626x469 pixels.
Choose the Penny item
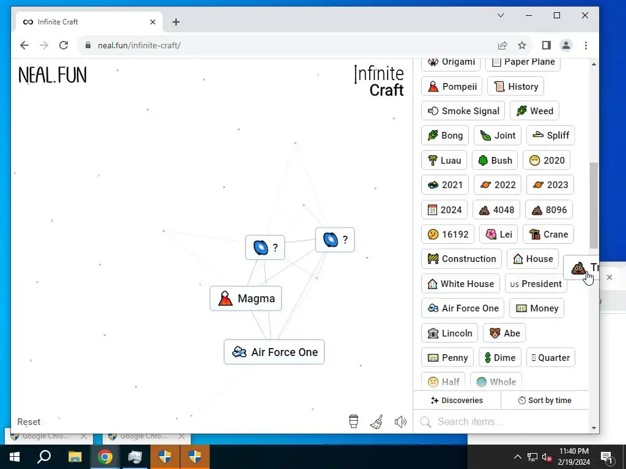pyautogui.click(x=447, y=357)
